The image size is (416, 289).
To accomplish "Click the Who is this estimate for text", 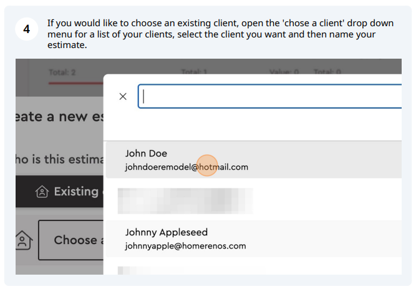I will (x=59, y=159).
